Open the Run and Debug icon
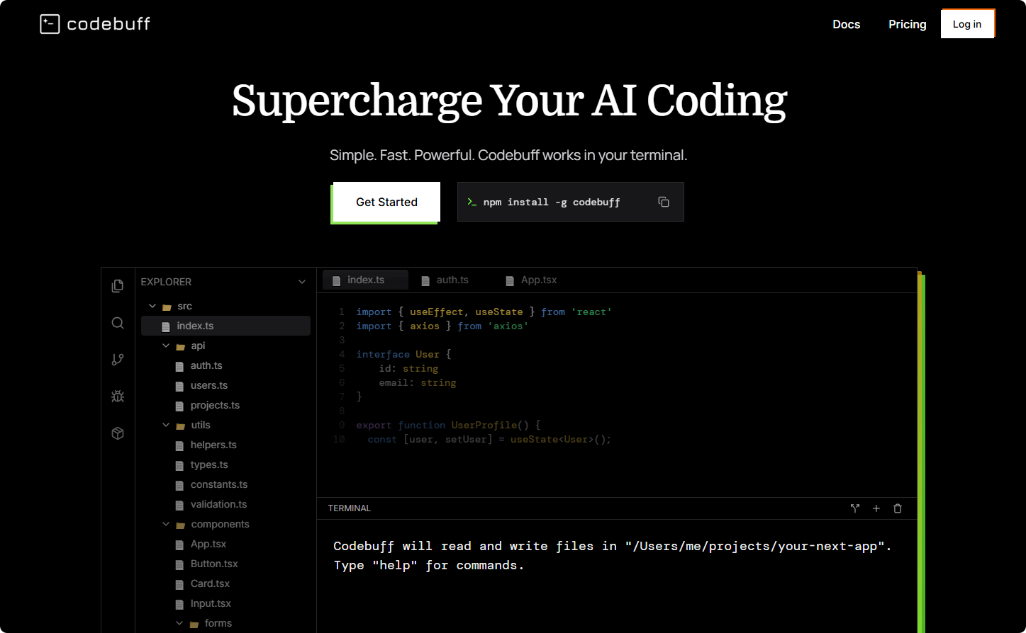 [x=118, y=396]
